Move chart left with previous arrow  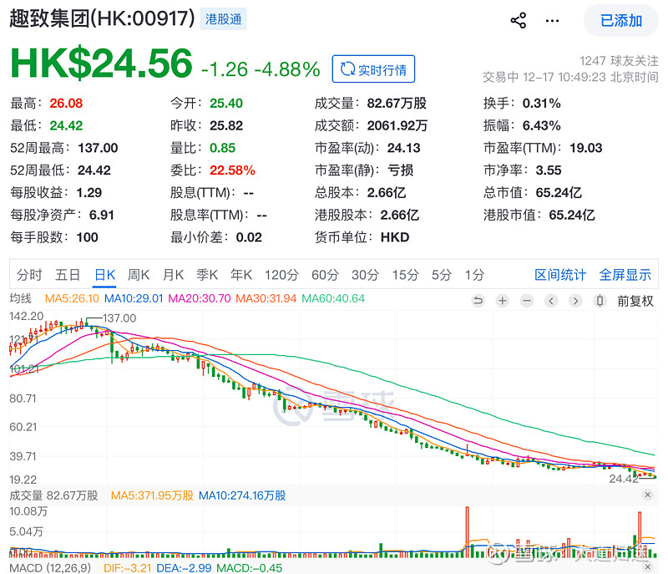point(551,302)
